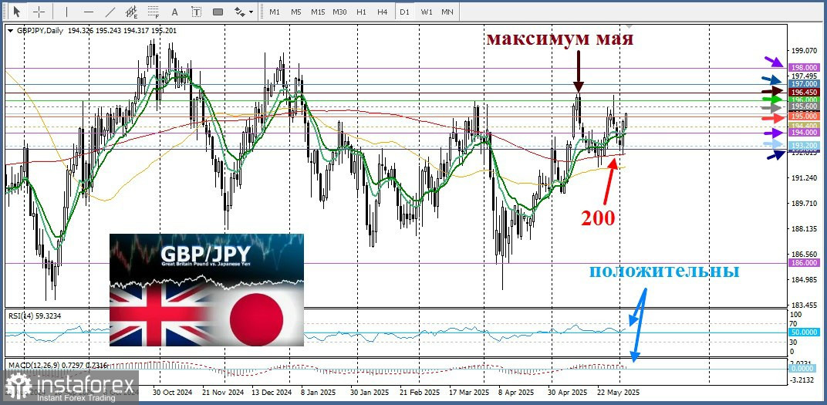The image size is (827, 405).
Task: Click the 194.400 level label
Action: point(804,126)
